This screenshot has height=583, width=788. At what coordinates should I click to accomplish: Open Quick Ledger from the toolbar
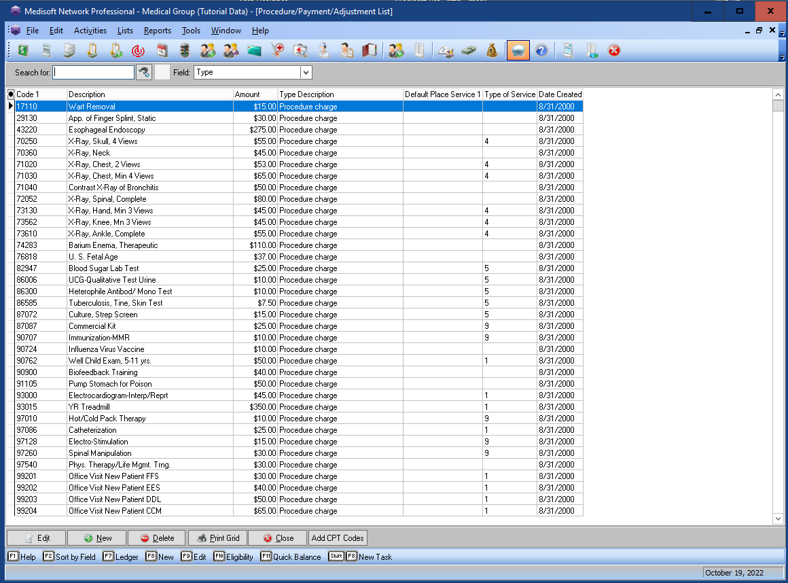tap(446, 50)
